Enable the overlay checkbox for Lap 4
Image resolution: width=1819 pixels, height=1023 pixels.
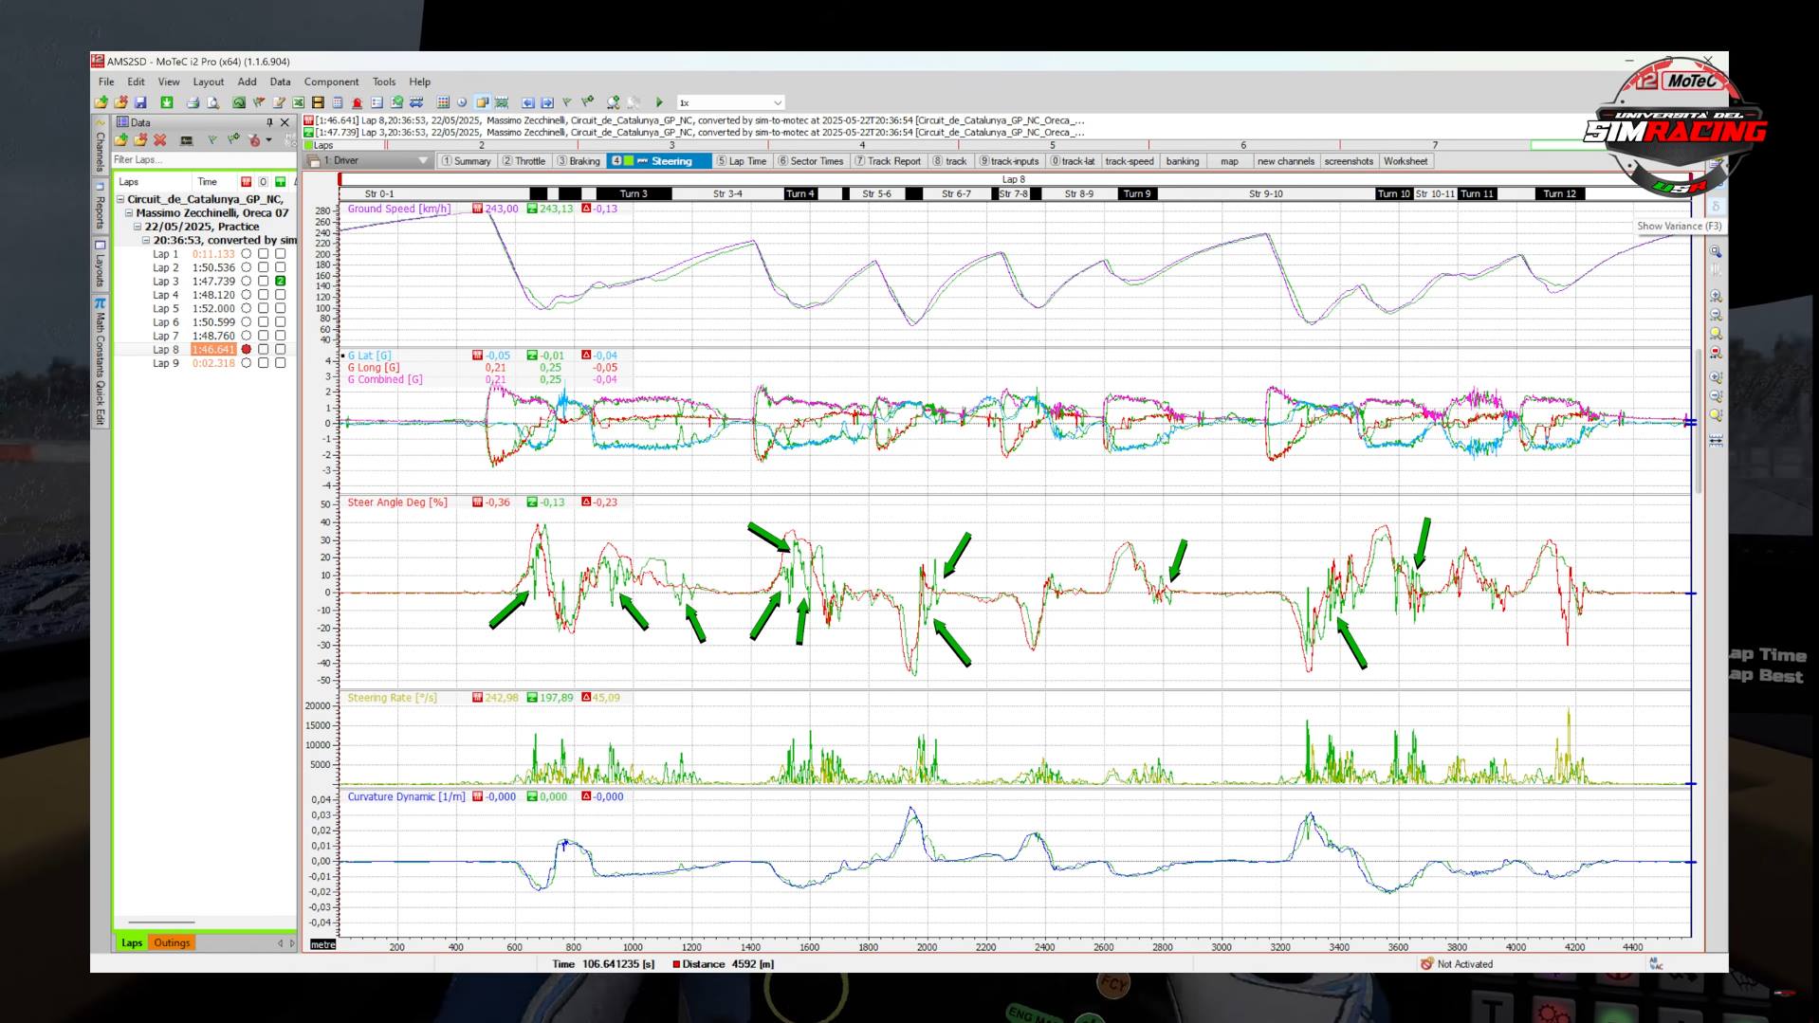coord(281,295)
